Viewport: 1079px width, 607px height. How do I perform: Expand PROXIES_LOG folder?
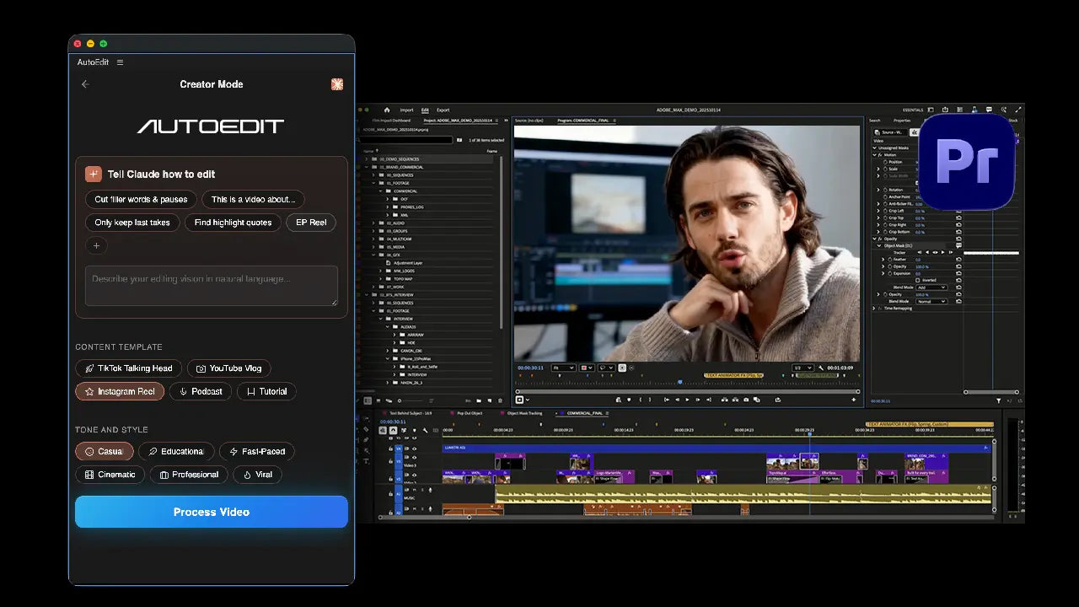(387, 207)
